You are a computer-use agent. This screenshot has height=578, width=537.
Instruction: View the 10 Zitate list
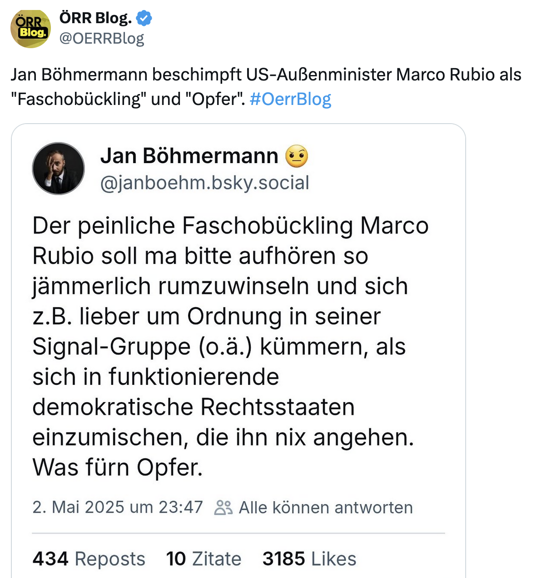click(203, 559)
